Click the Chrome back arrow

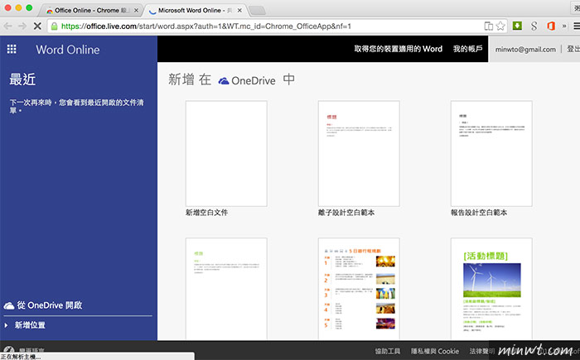coord(7,26)
